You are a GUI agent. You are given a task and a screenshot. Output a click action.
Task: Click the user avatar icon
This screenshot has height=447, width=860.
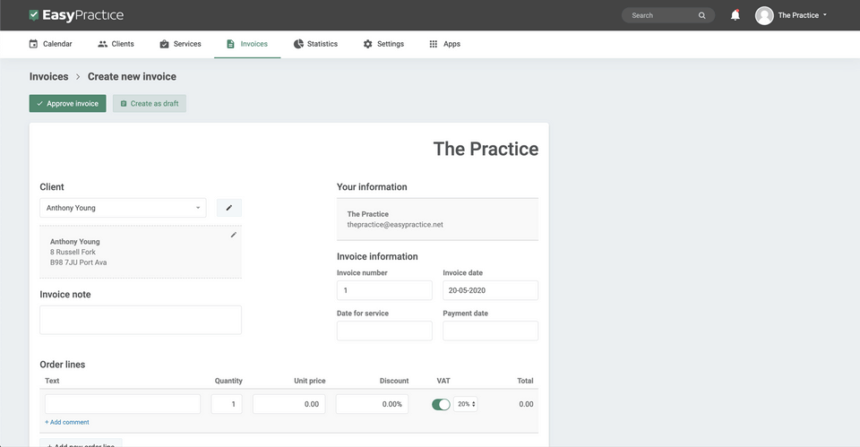pyautogui.click(x=764, y=15)
